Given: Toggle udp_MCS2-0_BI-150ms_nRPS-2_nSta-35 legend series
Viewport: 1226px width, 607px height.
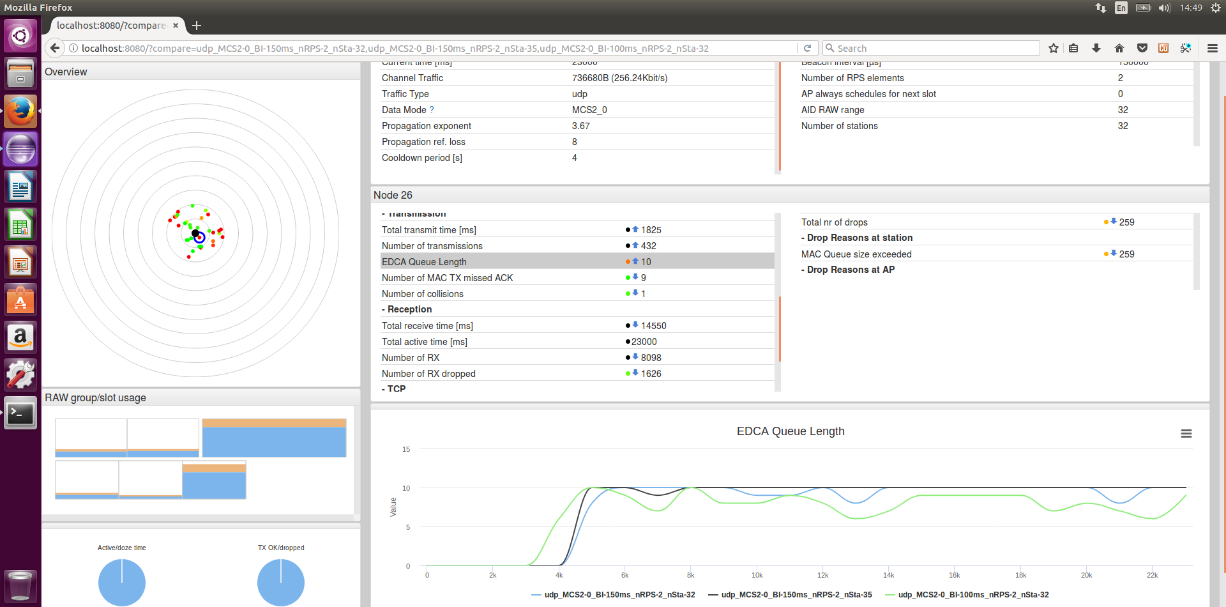Looking at the screenshot, I should point(790,595).
